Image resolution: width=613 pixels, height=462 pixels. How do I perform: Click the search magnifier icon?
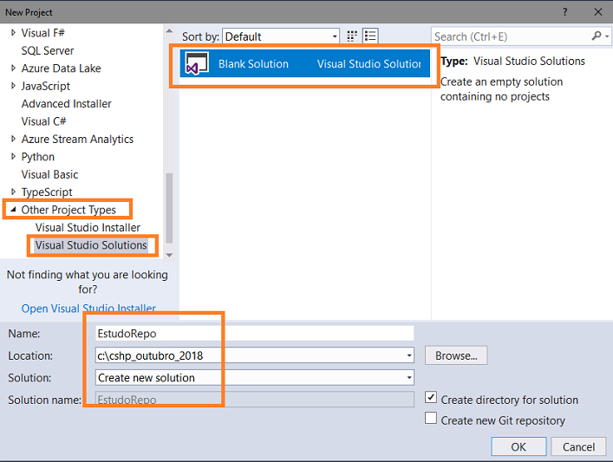597,36
